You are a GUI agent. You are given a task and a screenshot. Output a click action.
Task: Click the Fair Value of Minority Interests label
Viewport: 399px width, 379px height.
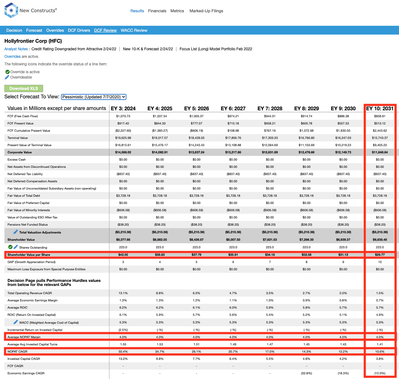29,210
